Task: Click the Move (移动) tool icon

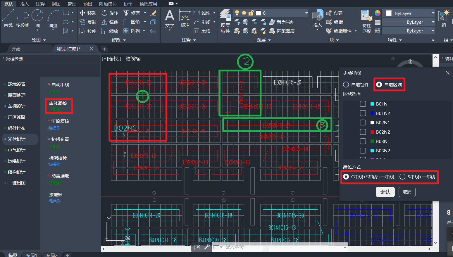Action: [82, 13]
